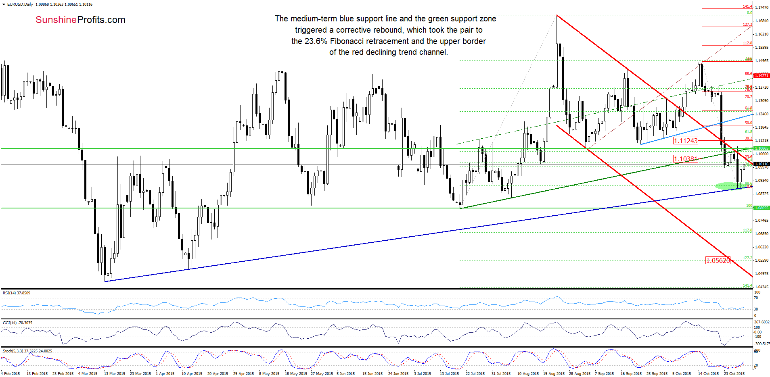Click the 16 Sep 2015 date label
The height and width of the screenshot is (377, 770).
632,374
